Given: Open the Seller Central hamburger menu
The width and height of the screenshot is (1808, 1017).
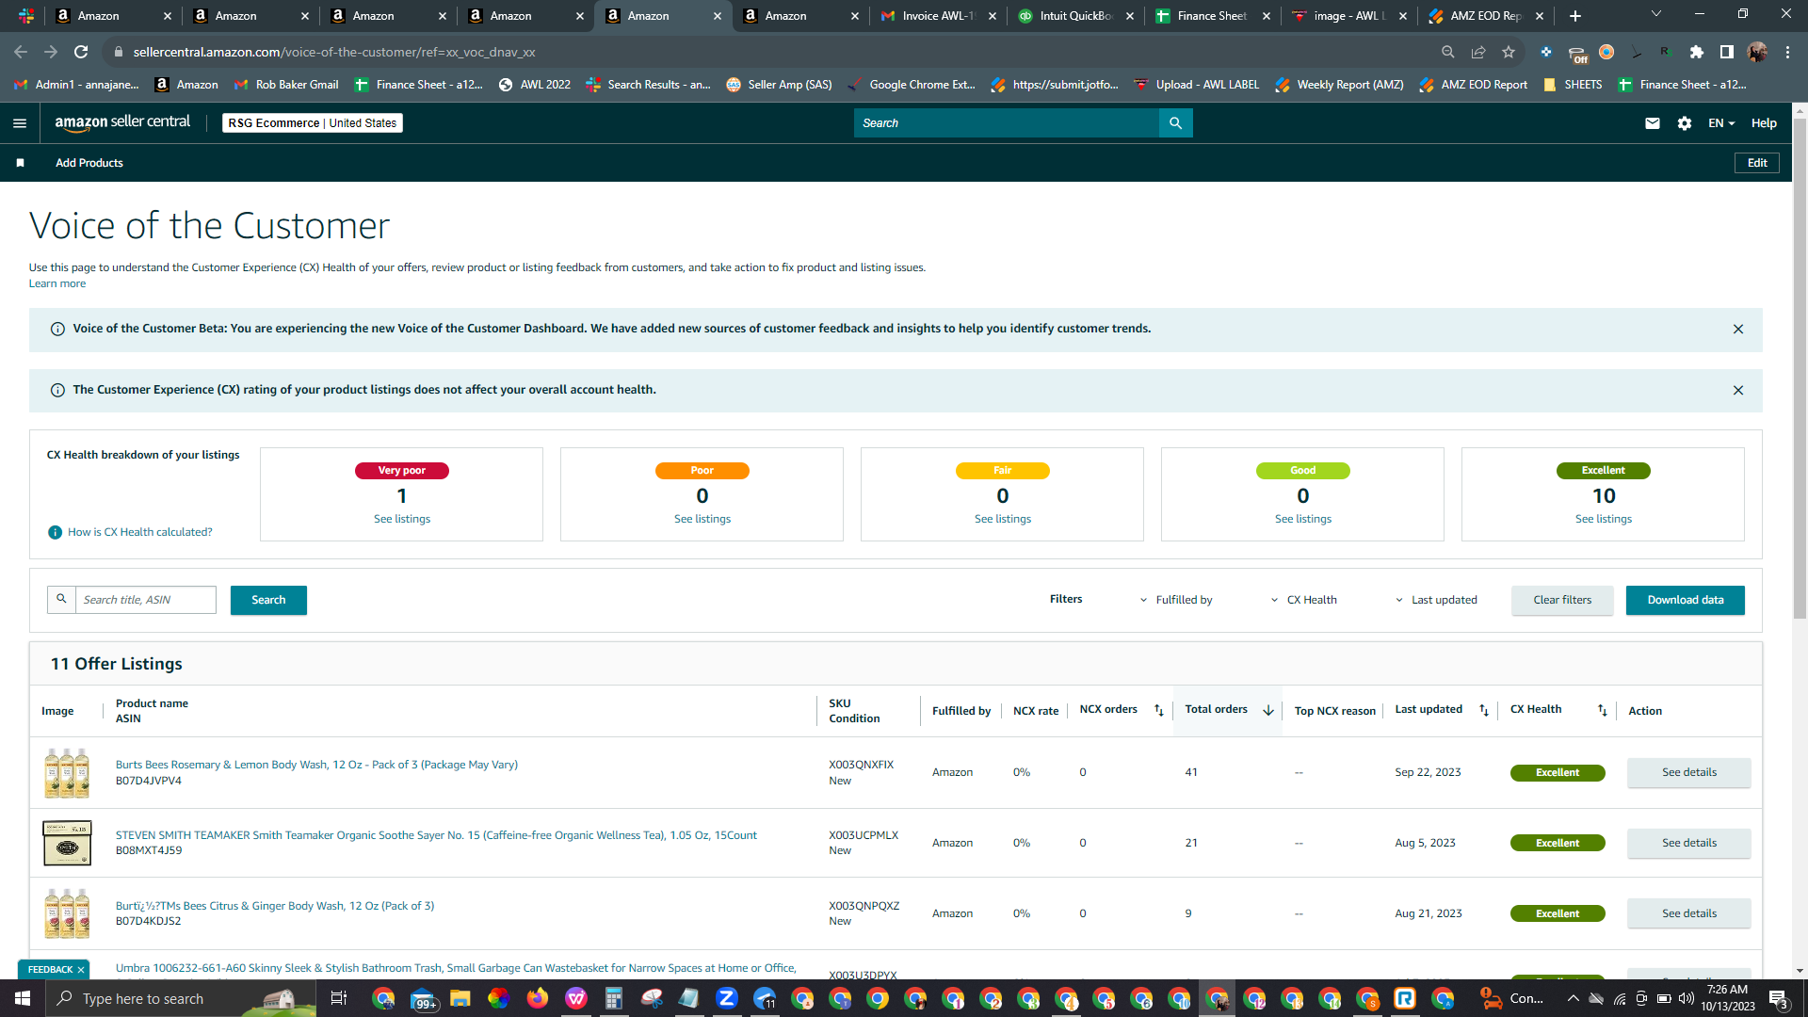Looking at the screenshot, I should [20, 123].
